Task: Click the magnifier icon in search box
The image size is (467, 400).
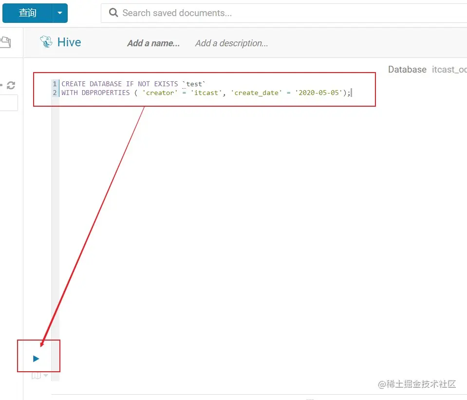Action: point(113,13)
